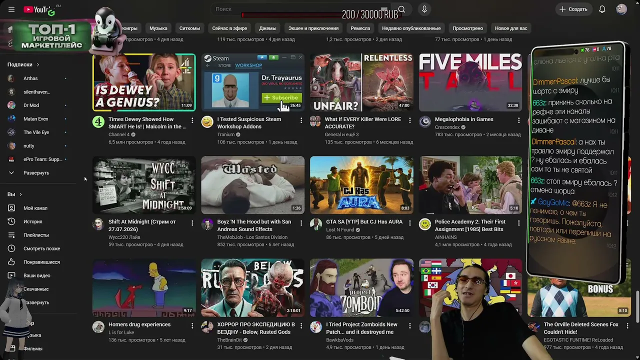Open the notifications bell
The width and height of the screenshot is (640, 360).
tap(602, 9)
